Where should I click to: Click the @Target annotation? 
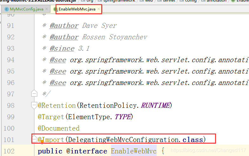51,117
